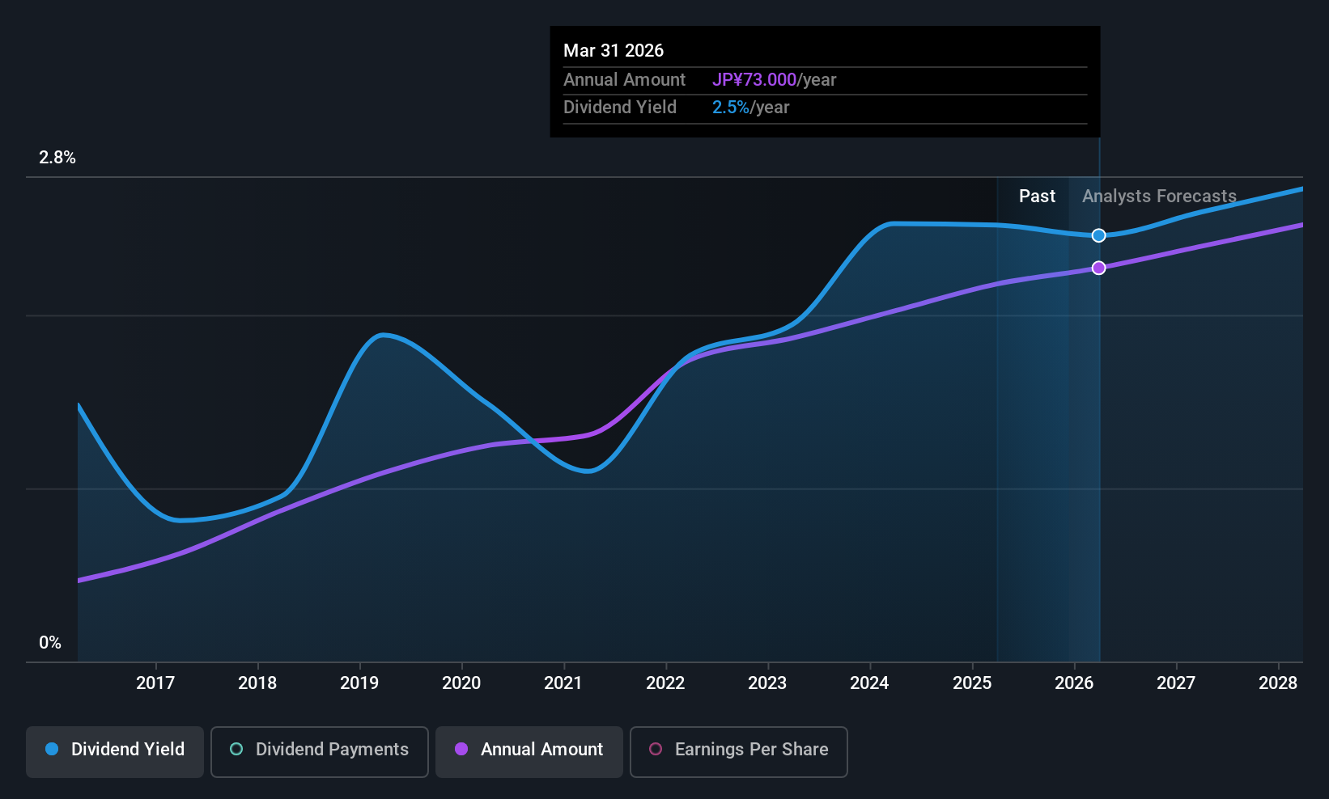Select the purple annual amount data point marker
Screen dimensions: 1329x799
1098,268
